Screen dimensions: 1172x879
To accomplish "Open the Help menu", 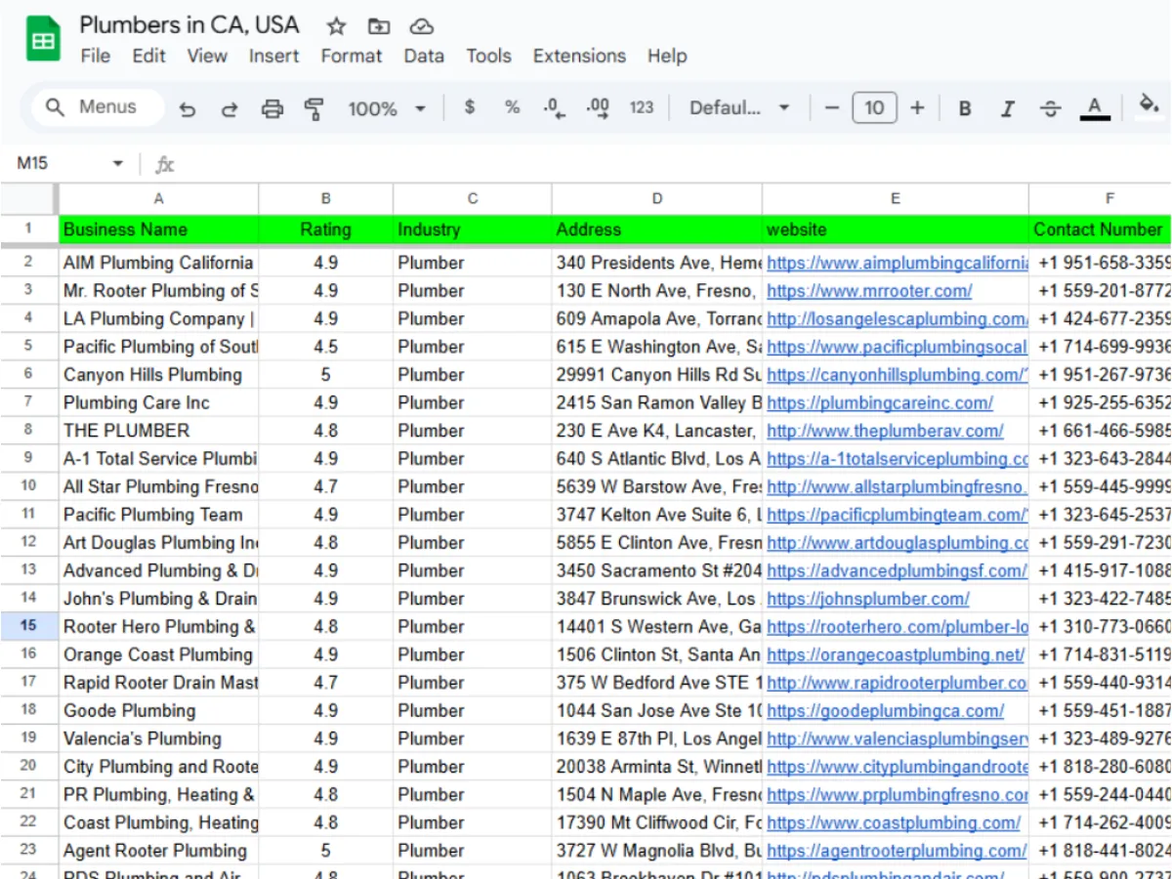I will coord(667,56).
